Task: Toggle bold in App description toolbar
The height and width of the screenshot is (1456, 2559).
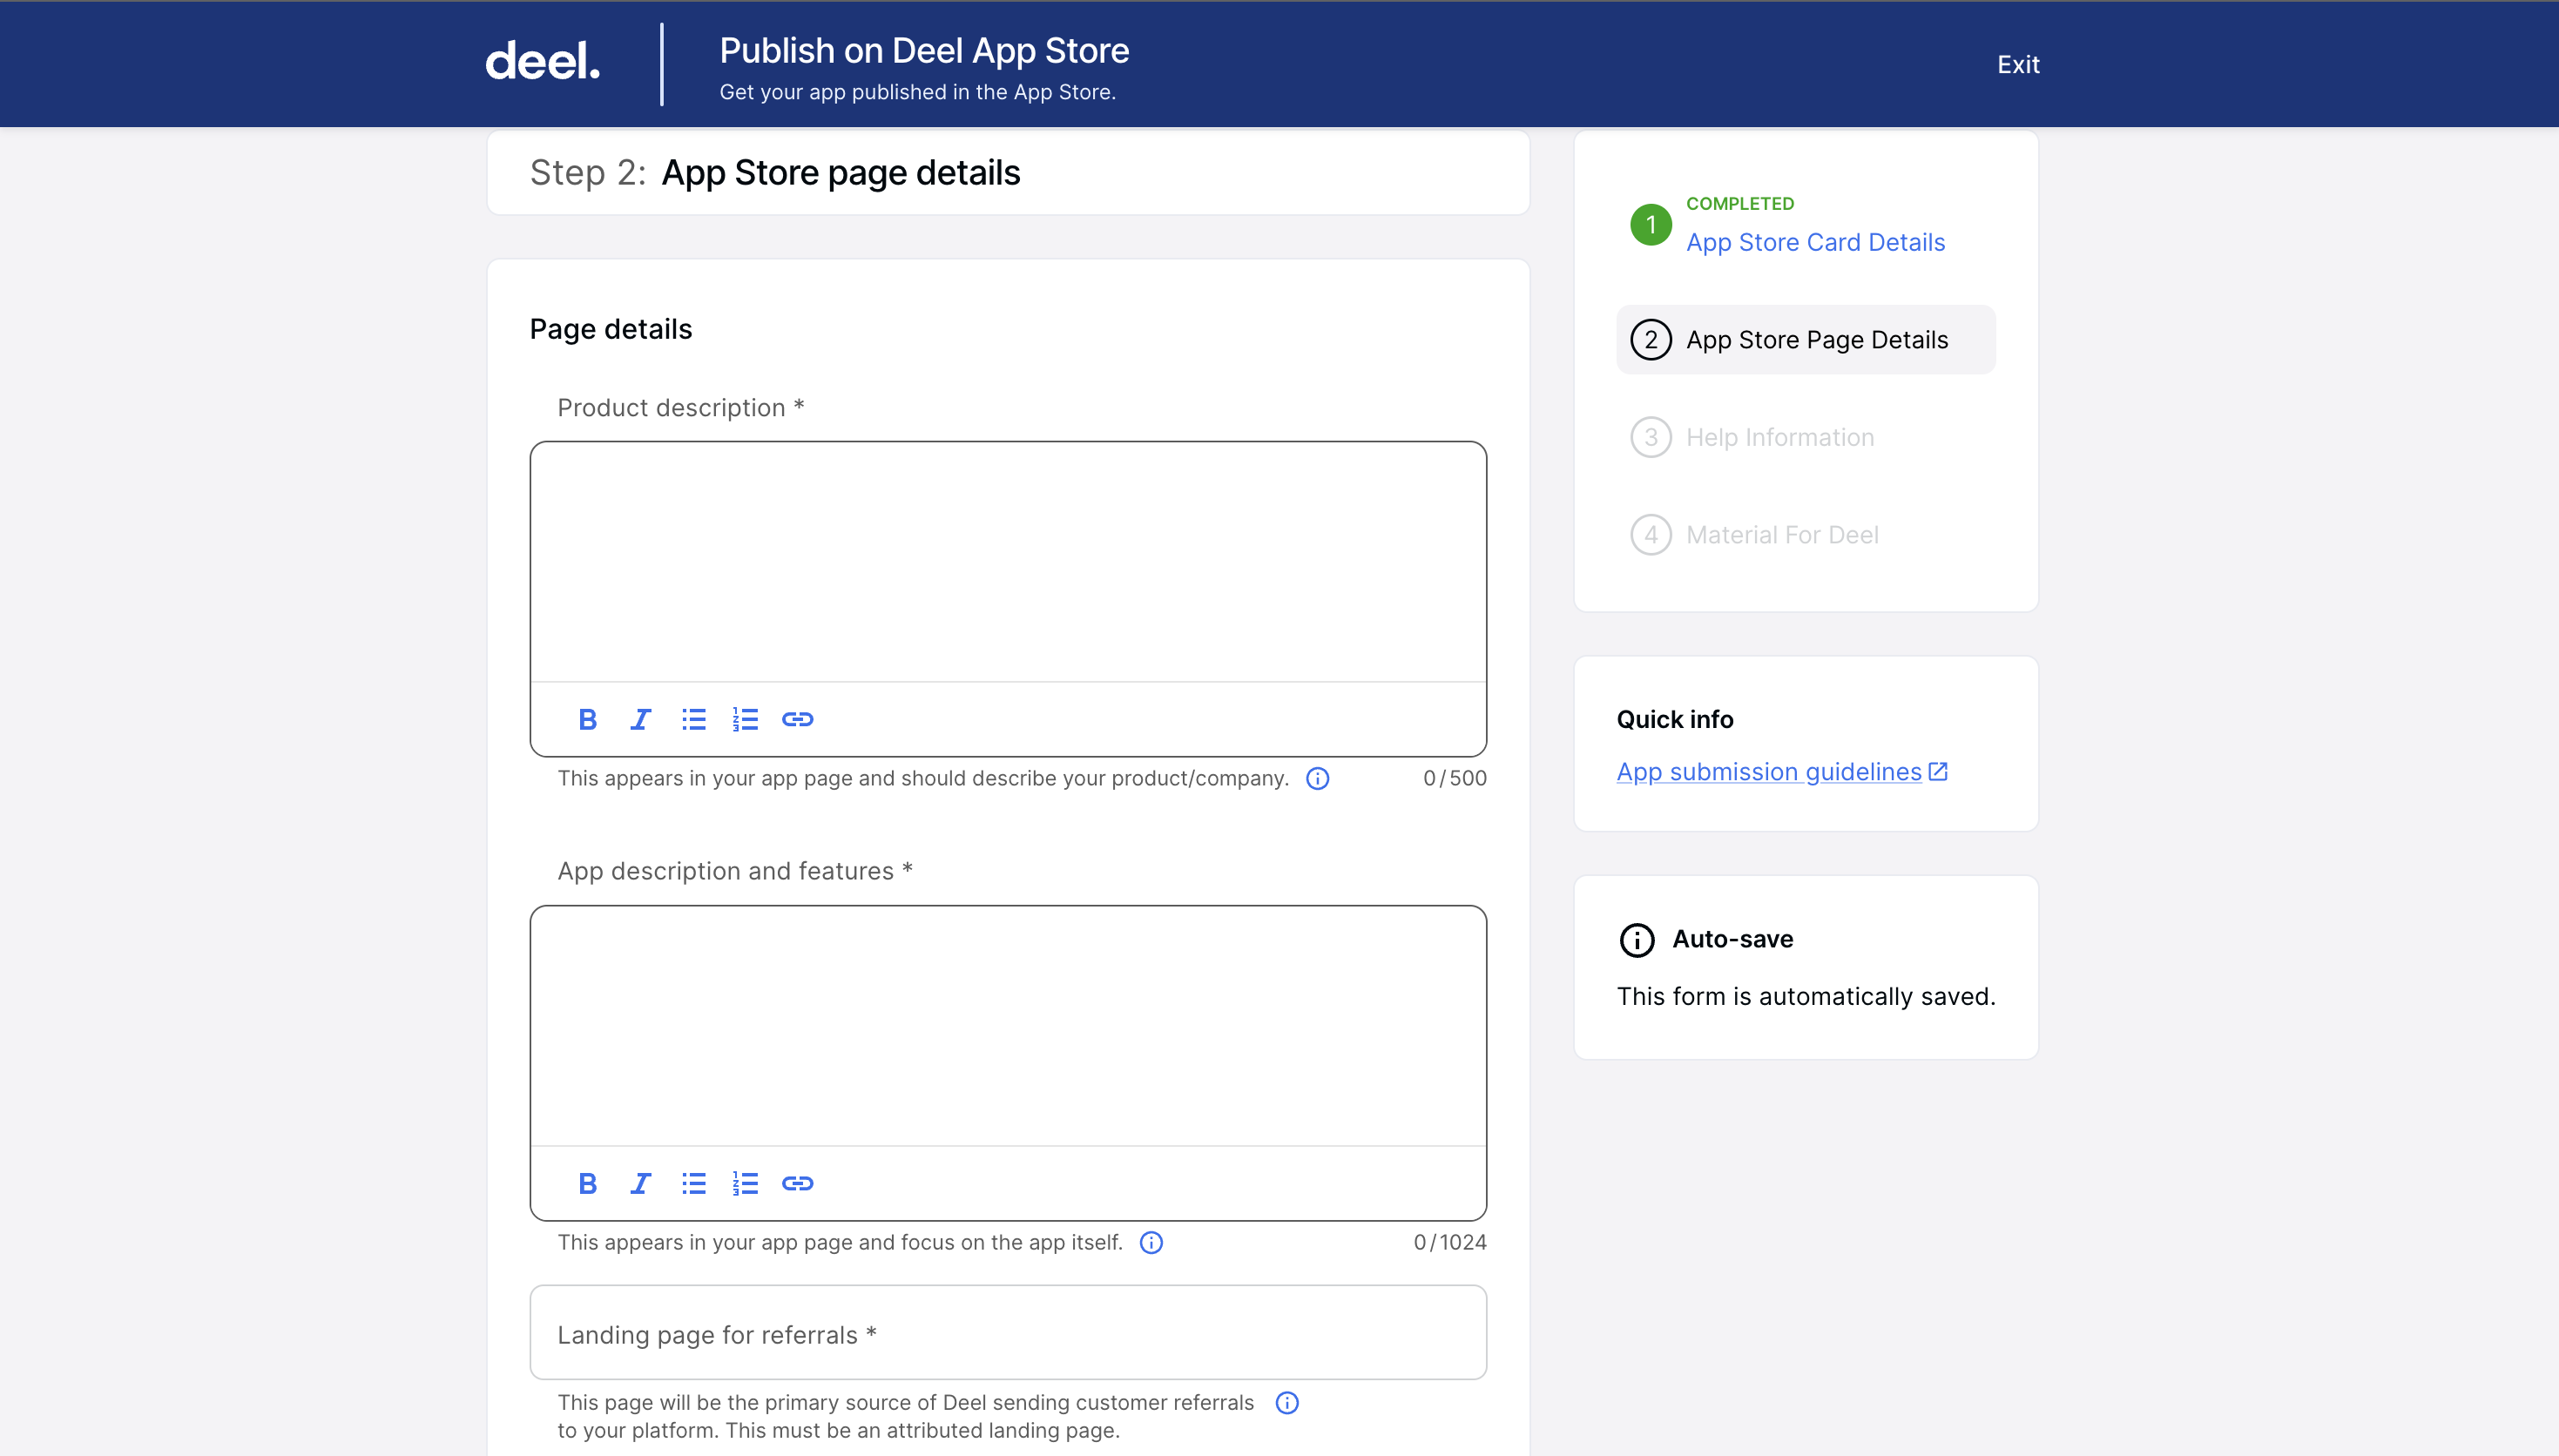Action: coord(588,1183)
